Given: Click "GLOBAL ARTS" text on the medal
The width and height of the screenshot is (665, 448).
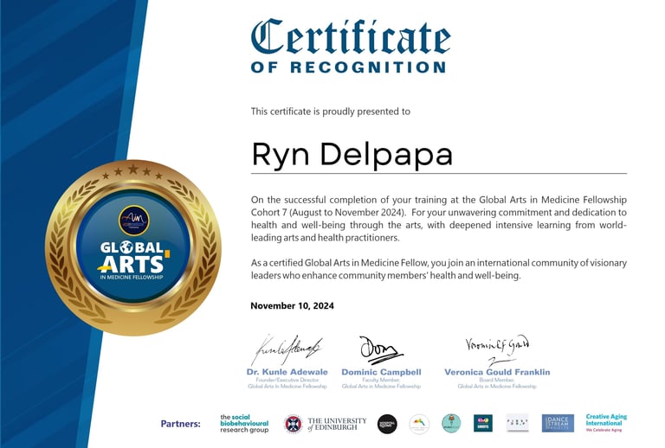Looking at the screenshot, I should 133,258.
